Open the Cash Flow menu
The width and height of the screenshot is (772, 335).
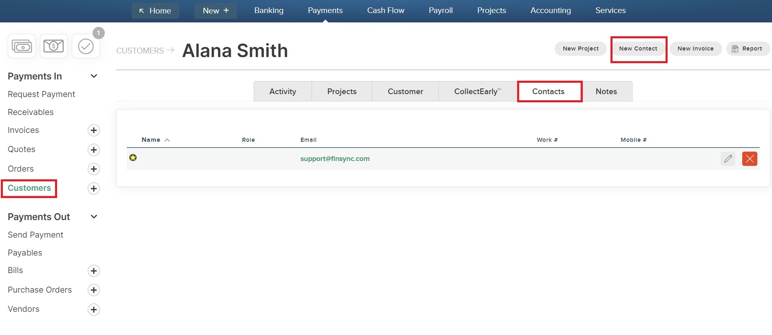pos(386,11)
